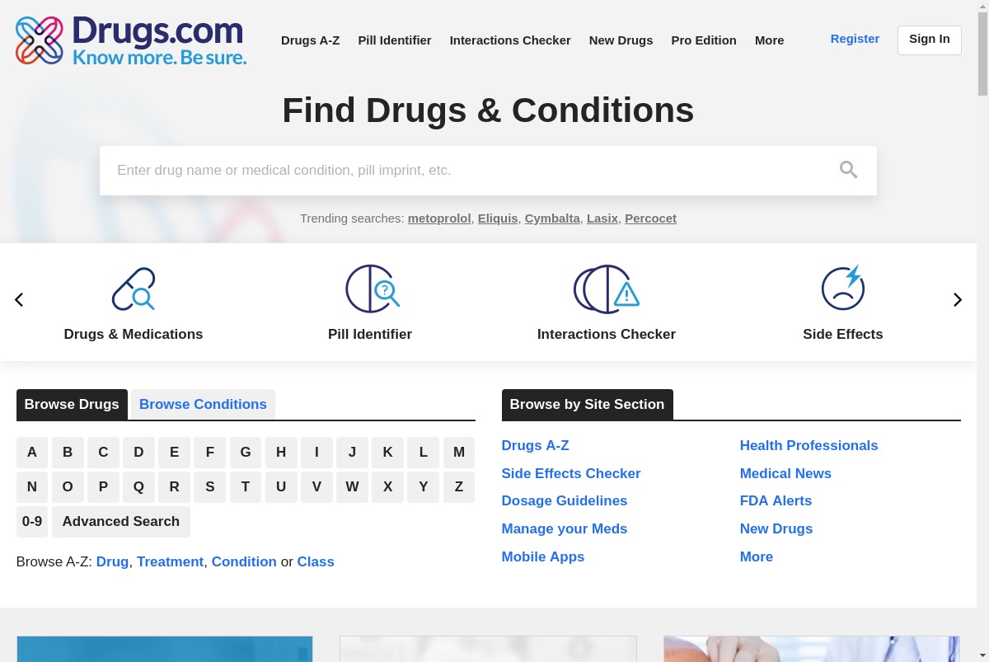The height and width of the screenshot is (662, 989).
Task: Expand the More menu in top navigation
Action: point(770,40)
